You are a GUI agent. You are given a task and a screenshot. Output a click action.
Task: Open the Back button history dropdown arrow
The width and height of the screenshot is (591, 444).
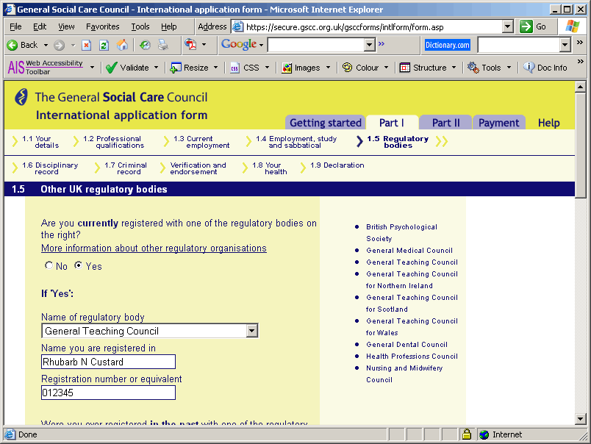pos(46,46)
